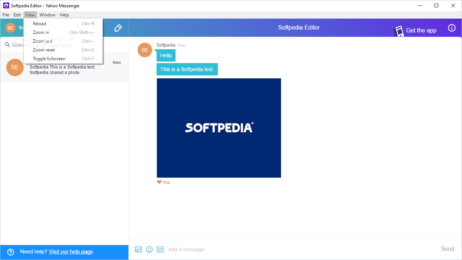This screenshot has width=462, height=260.
Task: Click the help question mark icon
Action: 11,252
